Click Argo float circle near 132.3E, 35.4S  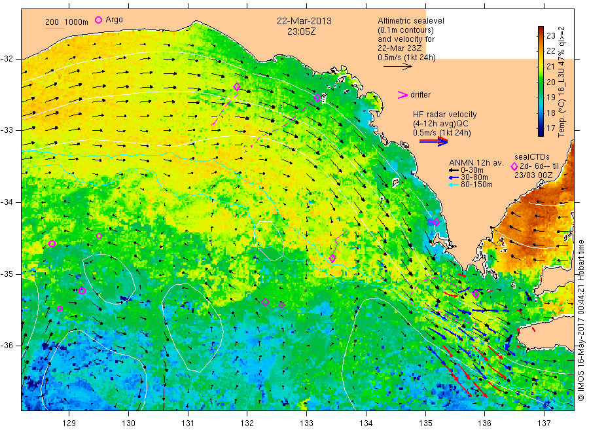[265, 302]
